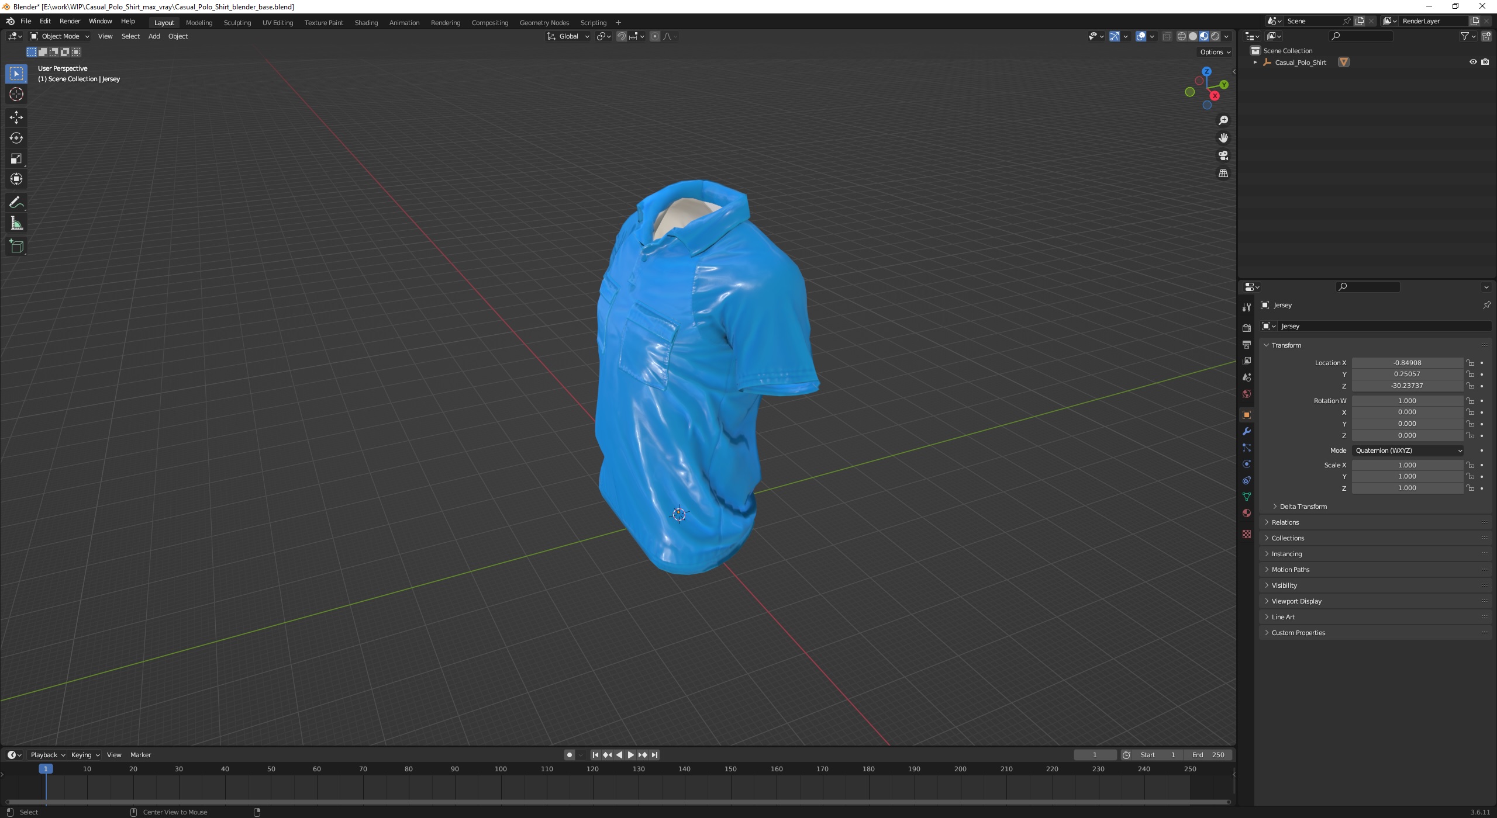Viewport: 1497px width, 818px height.
Task: Open the Particles properties tab
Action: (1247, 448)
